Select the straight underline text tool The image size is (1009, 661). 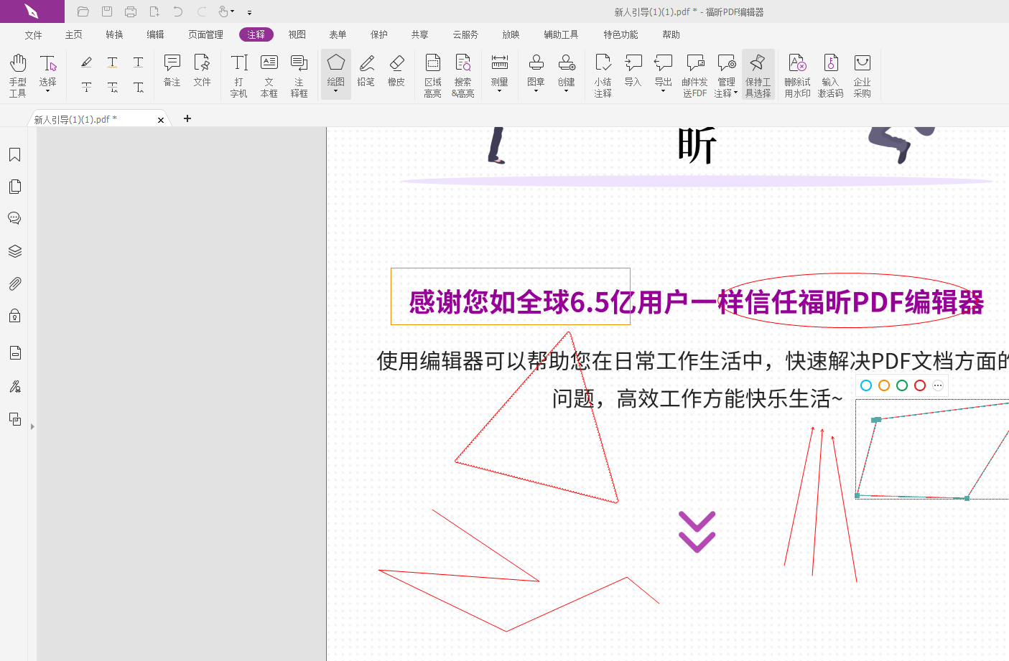coord(139,62)
